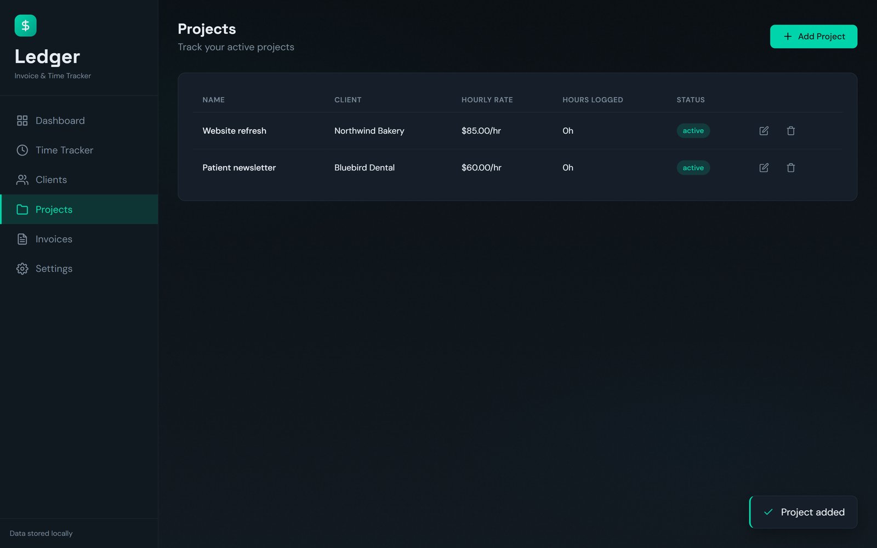Screen dimensions: 877x548
Task: Click the active badge for Website refresh
Action: tap(693, 130)
